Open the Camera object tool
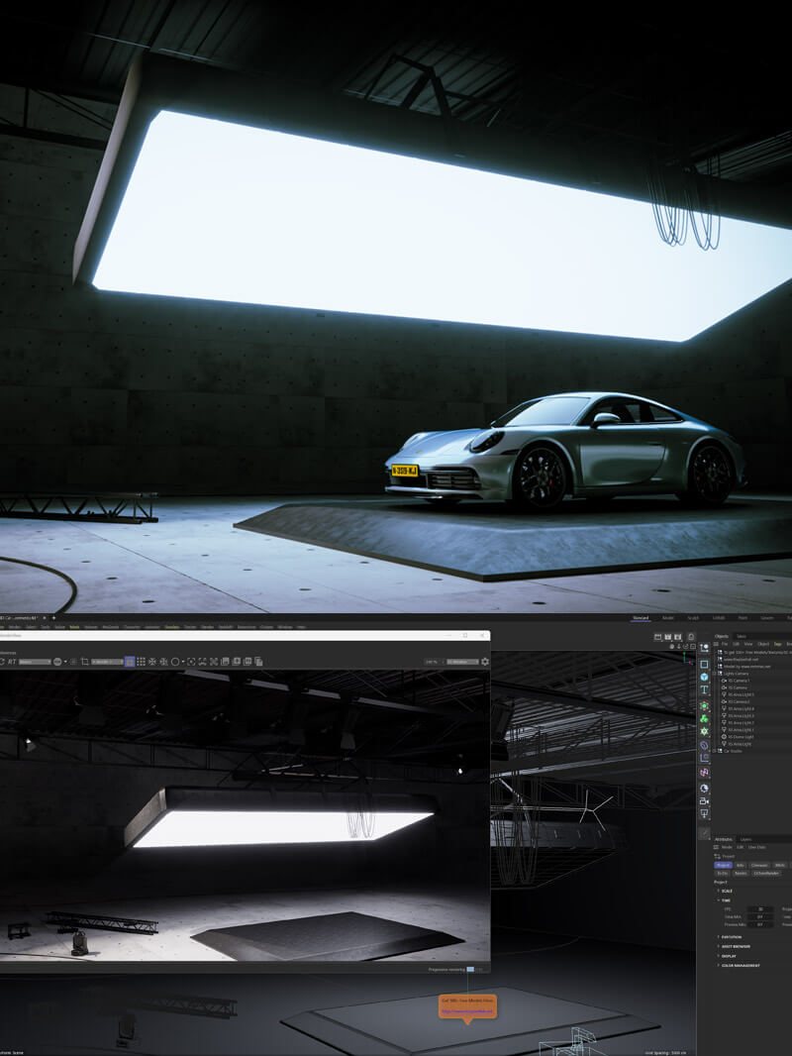The image size is (792, 1056). (x=704, y=800)
